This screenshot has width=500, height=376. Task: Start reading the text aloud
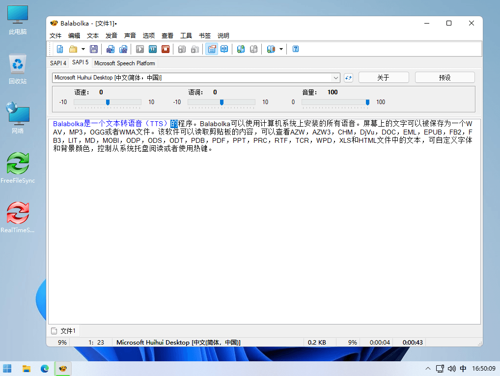click(x=139, y=49)
